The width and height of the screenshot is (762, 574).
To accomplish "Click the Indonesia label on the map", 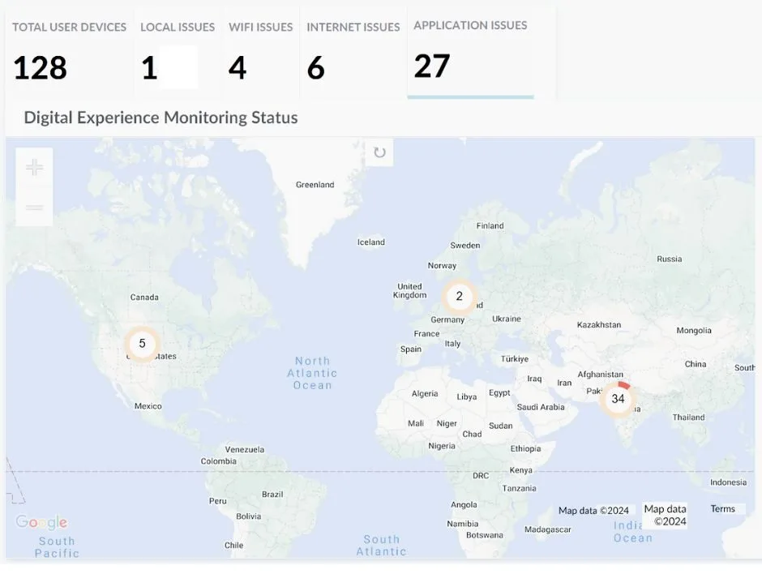I will pyautogui.click(x=728, y=482).
